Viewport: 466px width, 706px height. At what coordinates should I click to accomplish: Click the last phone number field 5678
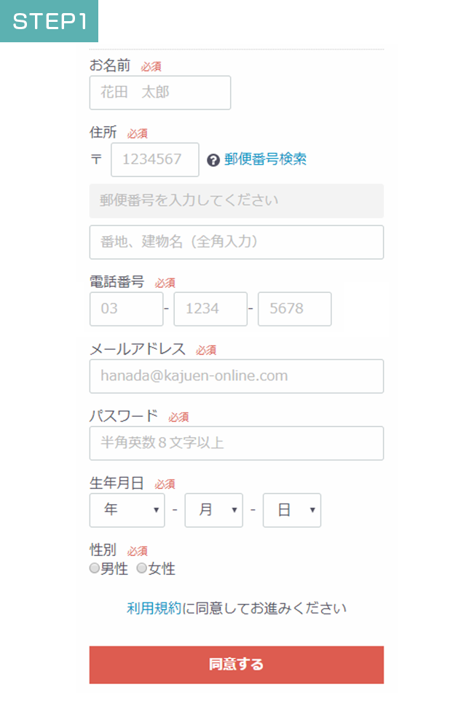point(294,309)
